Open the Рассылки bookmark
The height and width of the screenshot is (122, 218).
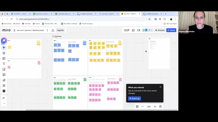coord(6,24)
